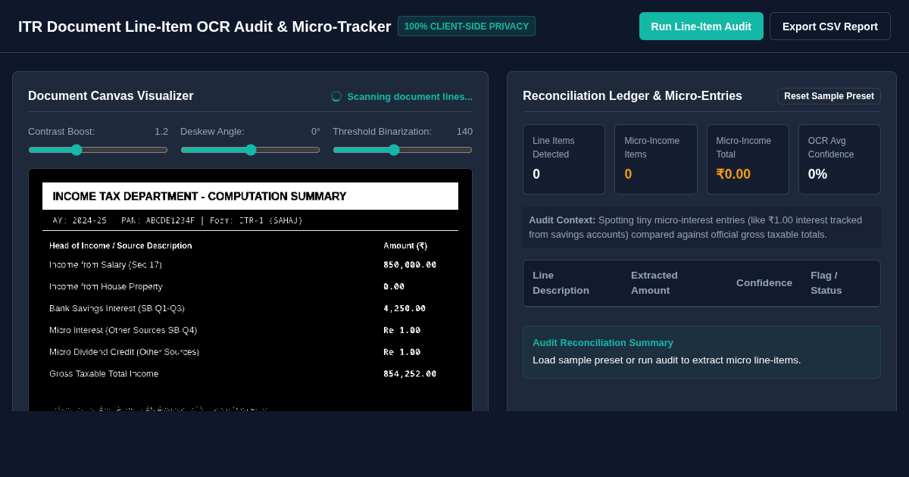Image resolution: width=909 pixels, height=477 pixels.
Task: Click the Micro Dividend Credit line
Action: [124, 352]
